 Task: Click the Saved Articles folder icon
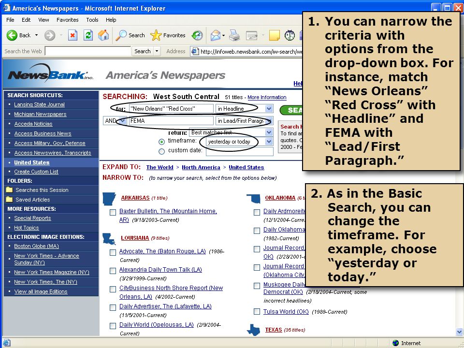(x=10, y=199)
